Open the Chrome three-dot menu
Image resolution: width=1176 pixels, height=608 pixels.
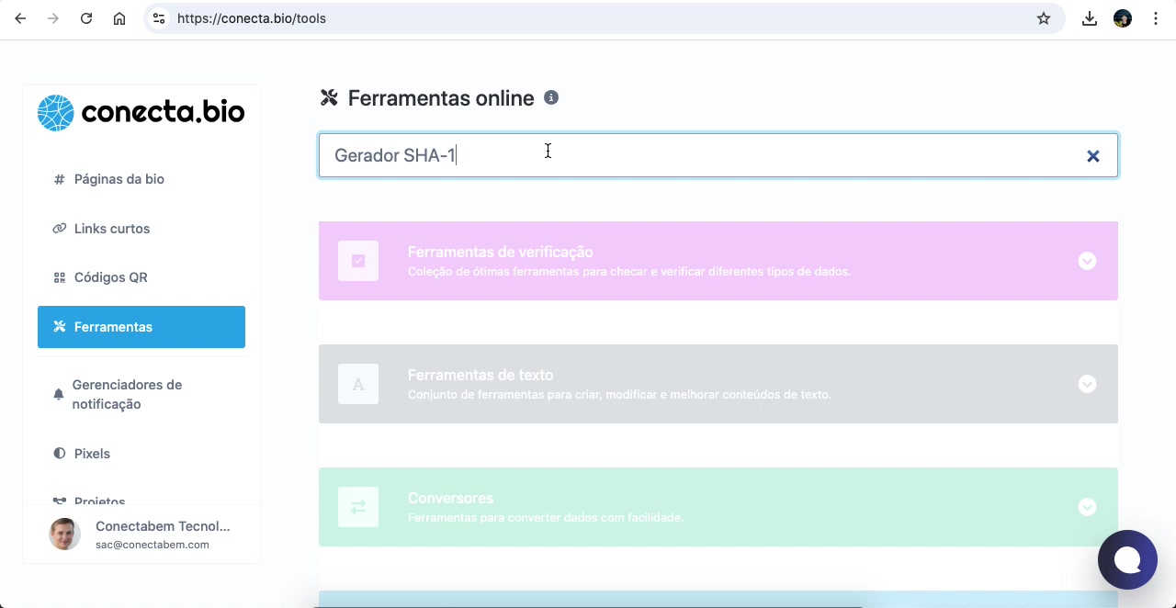pos(1155,17)
